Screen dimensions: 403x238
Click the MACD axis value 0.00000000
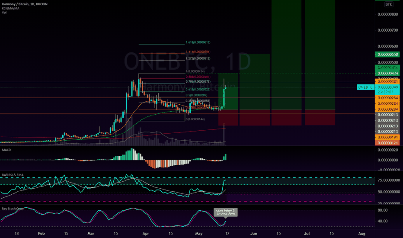point(387,160)
